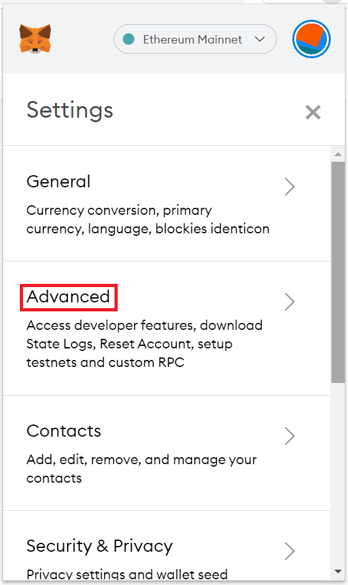Click the Contacts description text
348x585 pixels.
[x=141, y=469]
